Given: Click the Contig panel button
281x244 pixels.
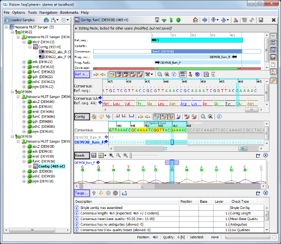Looking at the screenshot, I should pos(81,117).
